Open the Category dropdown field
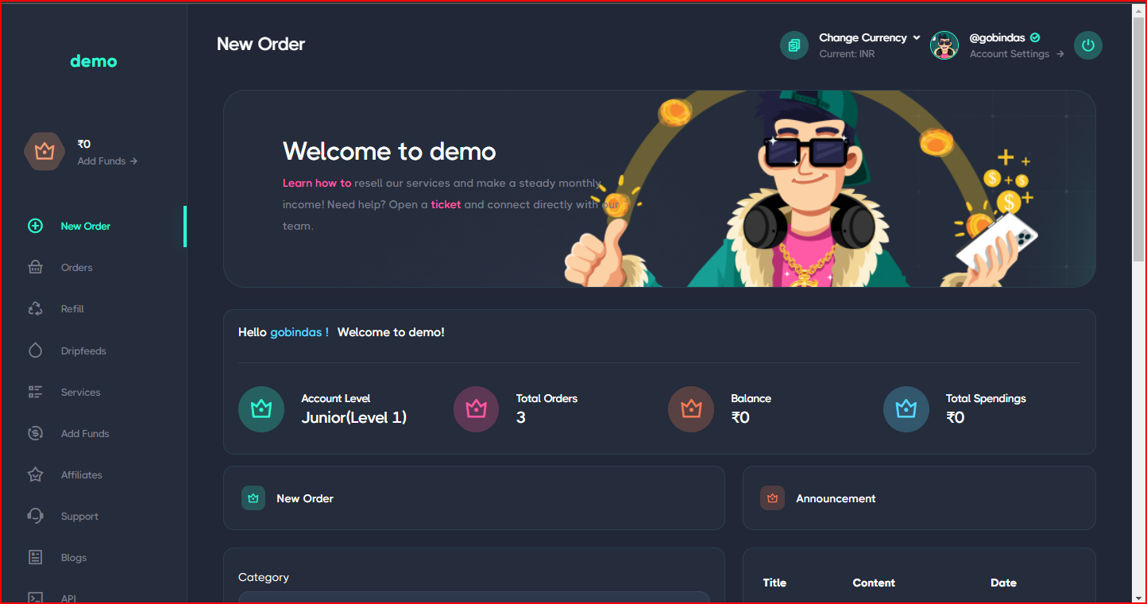The width and height of the screenshot is (1147, 604). pyautogui.click(x=473, y=597)
